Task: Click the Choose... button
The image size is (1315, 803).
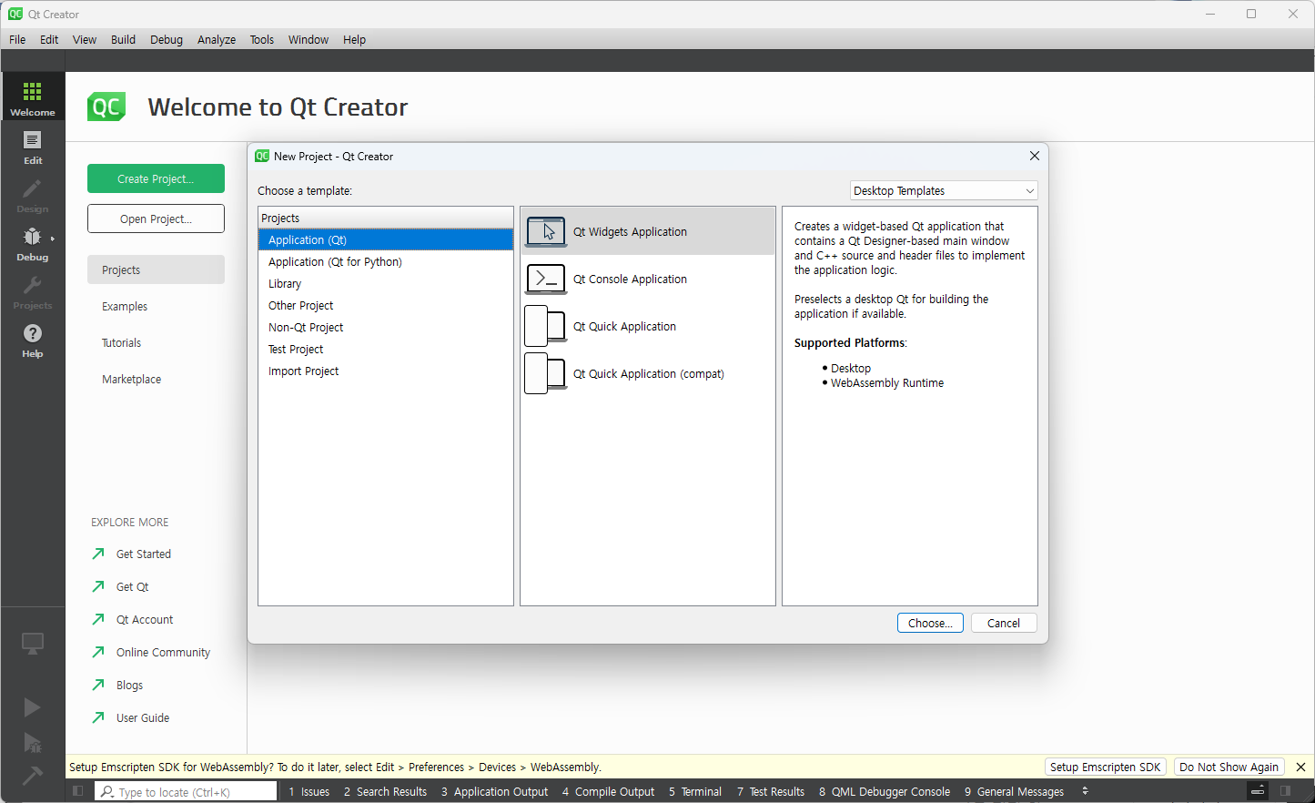Action: [x=930, y=623]
